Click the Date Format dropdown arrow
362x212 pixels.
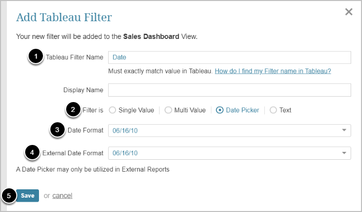(344, 130)
